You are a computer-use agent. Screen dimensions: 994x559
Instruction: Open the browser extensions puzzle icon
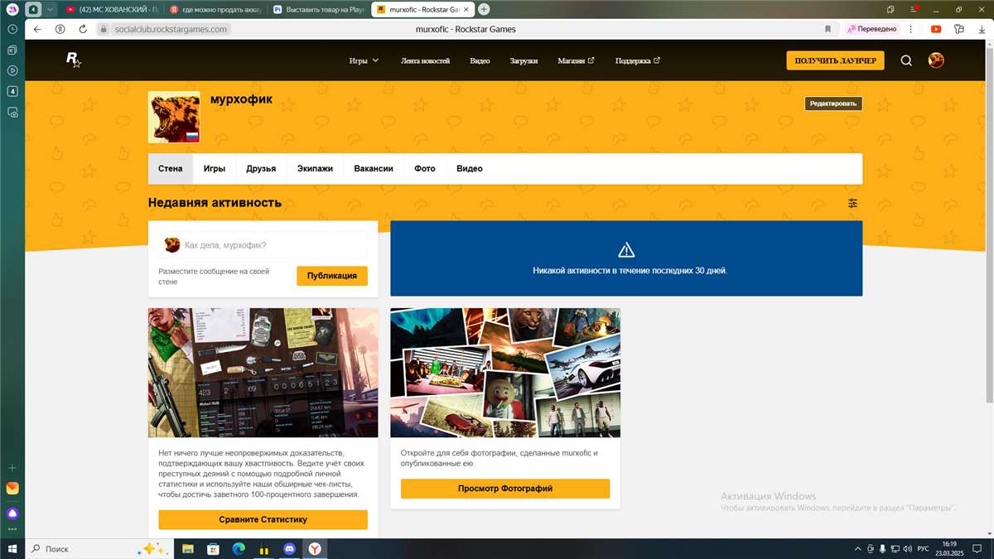pyautogui.click(x=959, y=29)
